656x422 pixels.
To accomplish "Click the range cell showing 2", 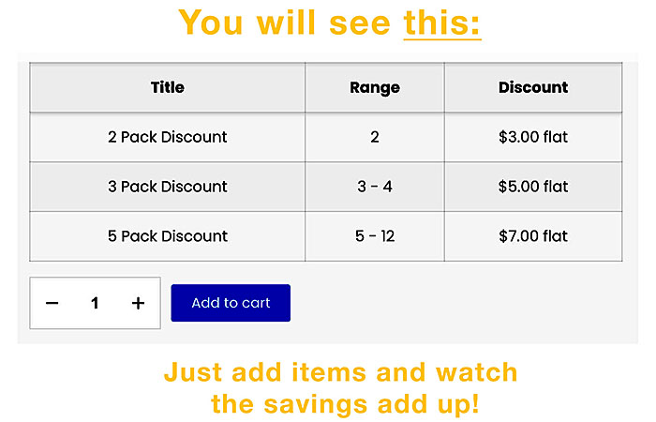I will point(375,137).
